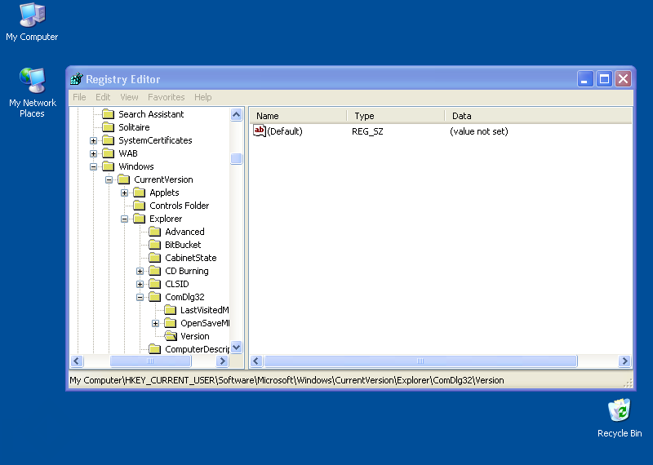This screenshot has height=465, width=653.
Task: Click values pane scroll left arrow
Action: [x=256, y=361]
